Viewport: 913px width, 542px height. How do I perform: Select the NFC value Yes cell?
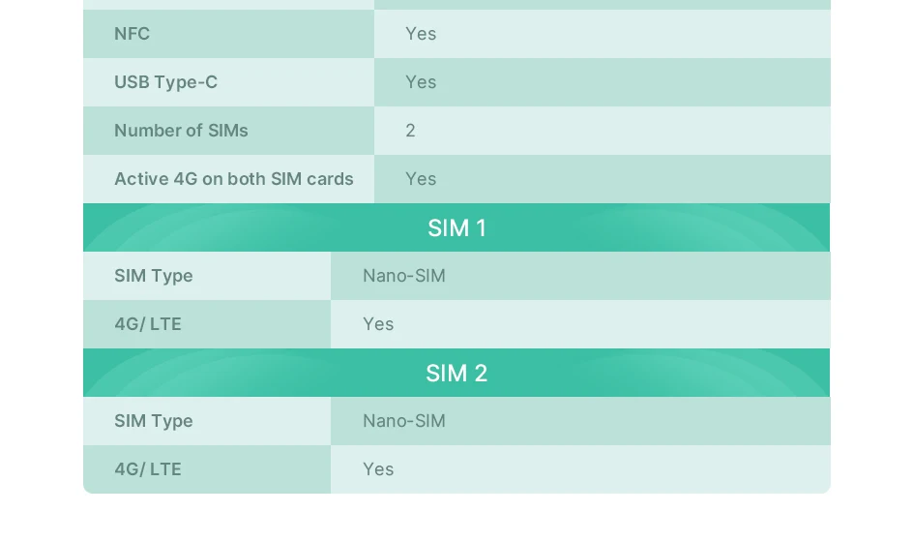(x=603, y=34)
